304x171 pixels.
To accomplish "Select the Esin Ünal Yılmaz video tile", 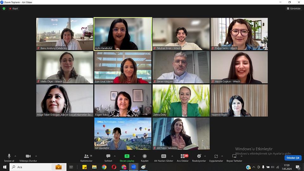I will [x=123, y=67].
